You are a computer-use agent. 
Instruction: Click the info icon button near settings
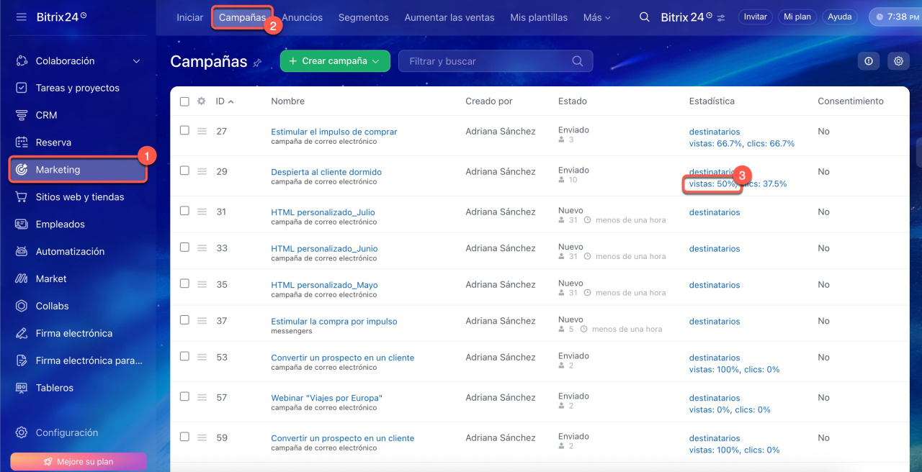[868, 61]
